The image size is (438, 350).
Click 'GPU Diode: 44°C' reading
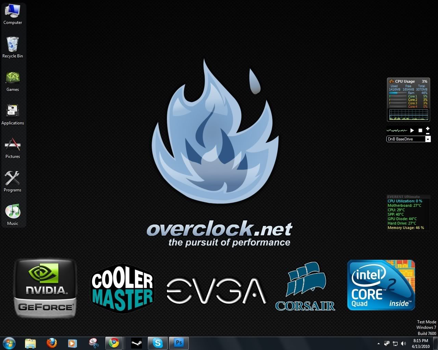[x=402, y=219]
